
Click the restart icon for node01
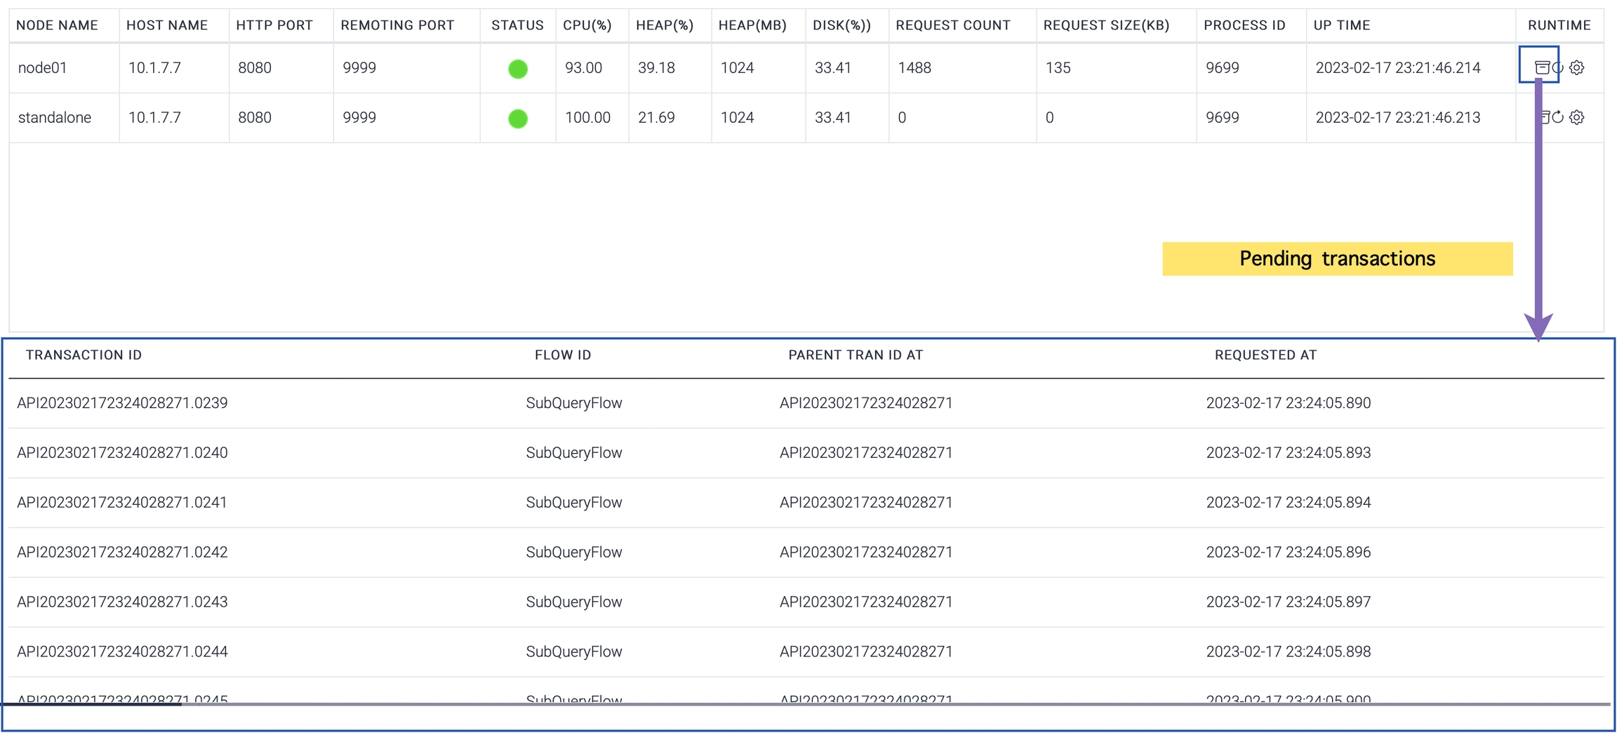point(1559,67)
